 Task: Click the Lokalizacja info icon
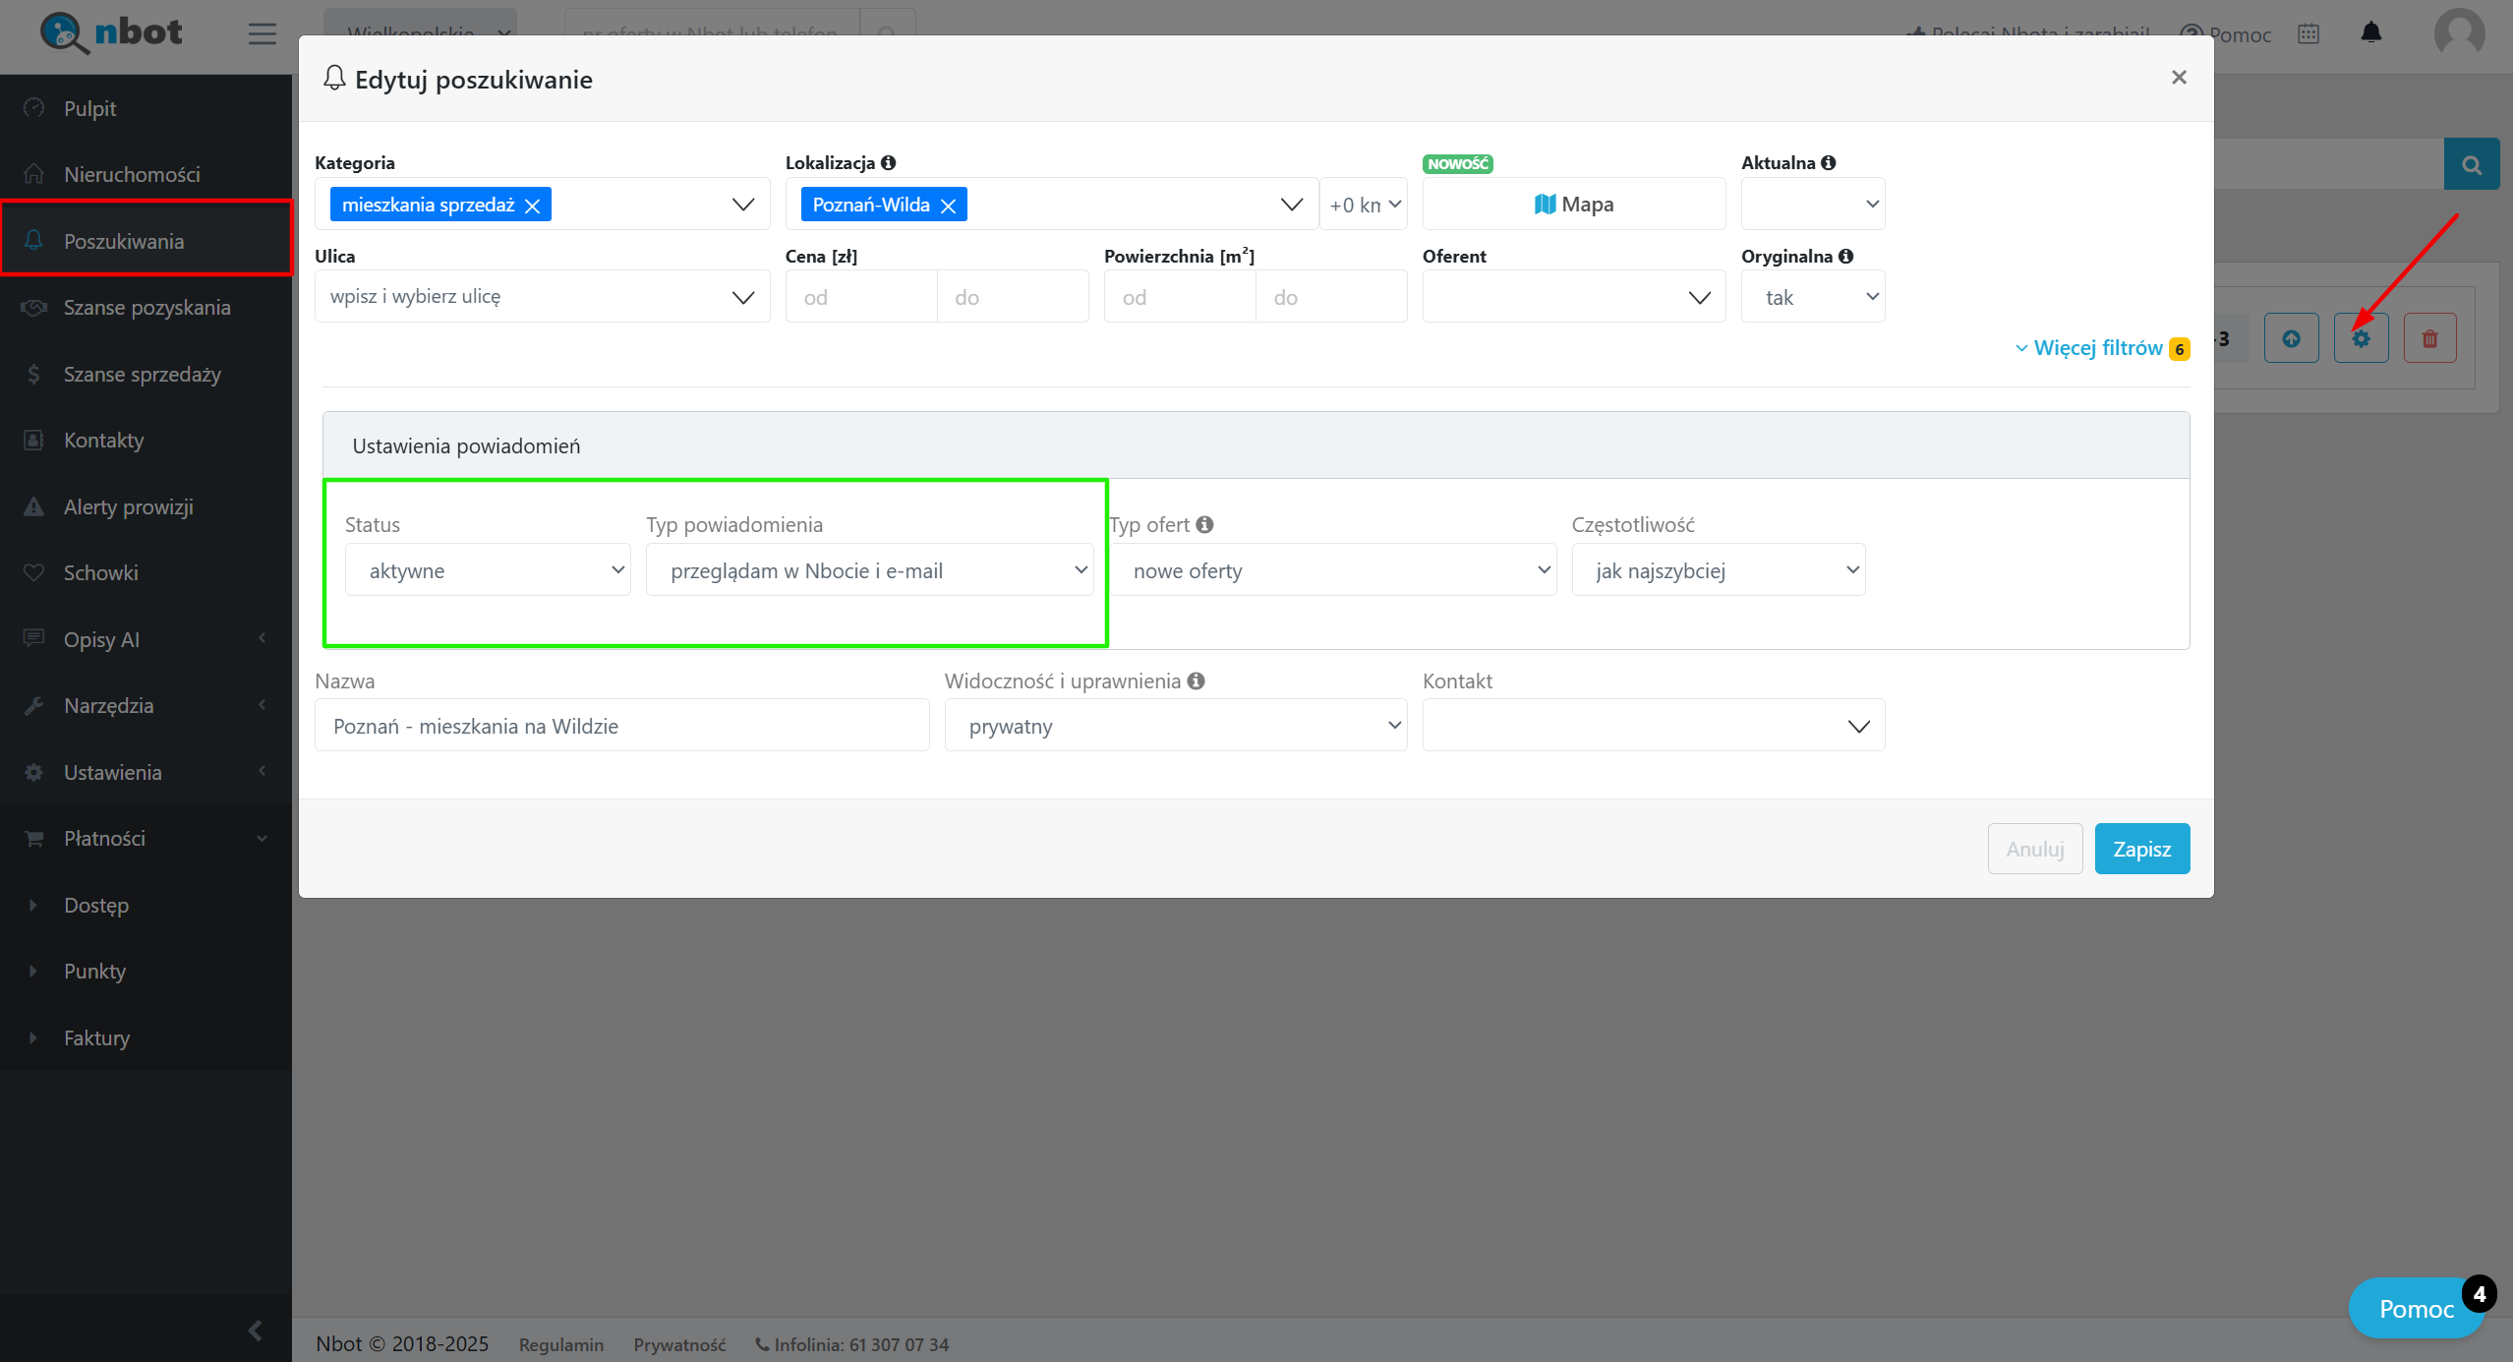coord(889,163)
